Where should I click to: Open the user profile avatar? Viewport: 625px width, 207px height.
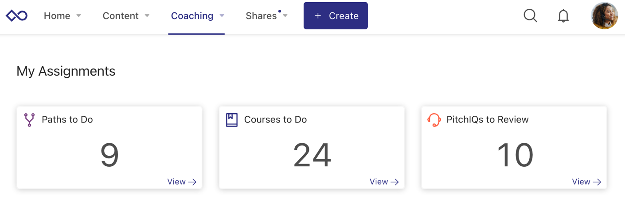point(604,16)
